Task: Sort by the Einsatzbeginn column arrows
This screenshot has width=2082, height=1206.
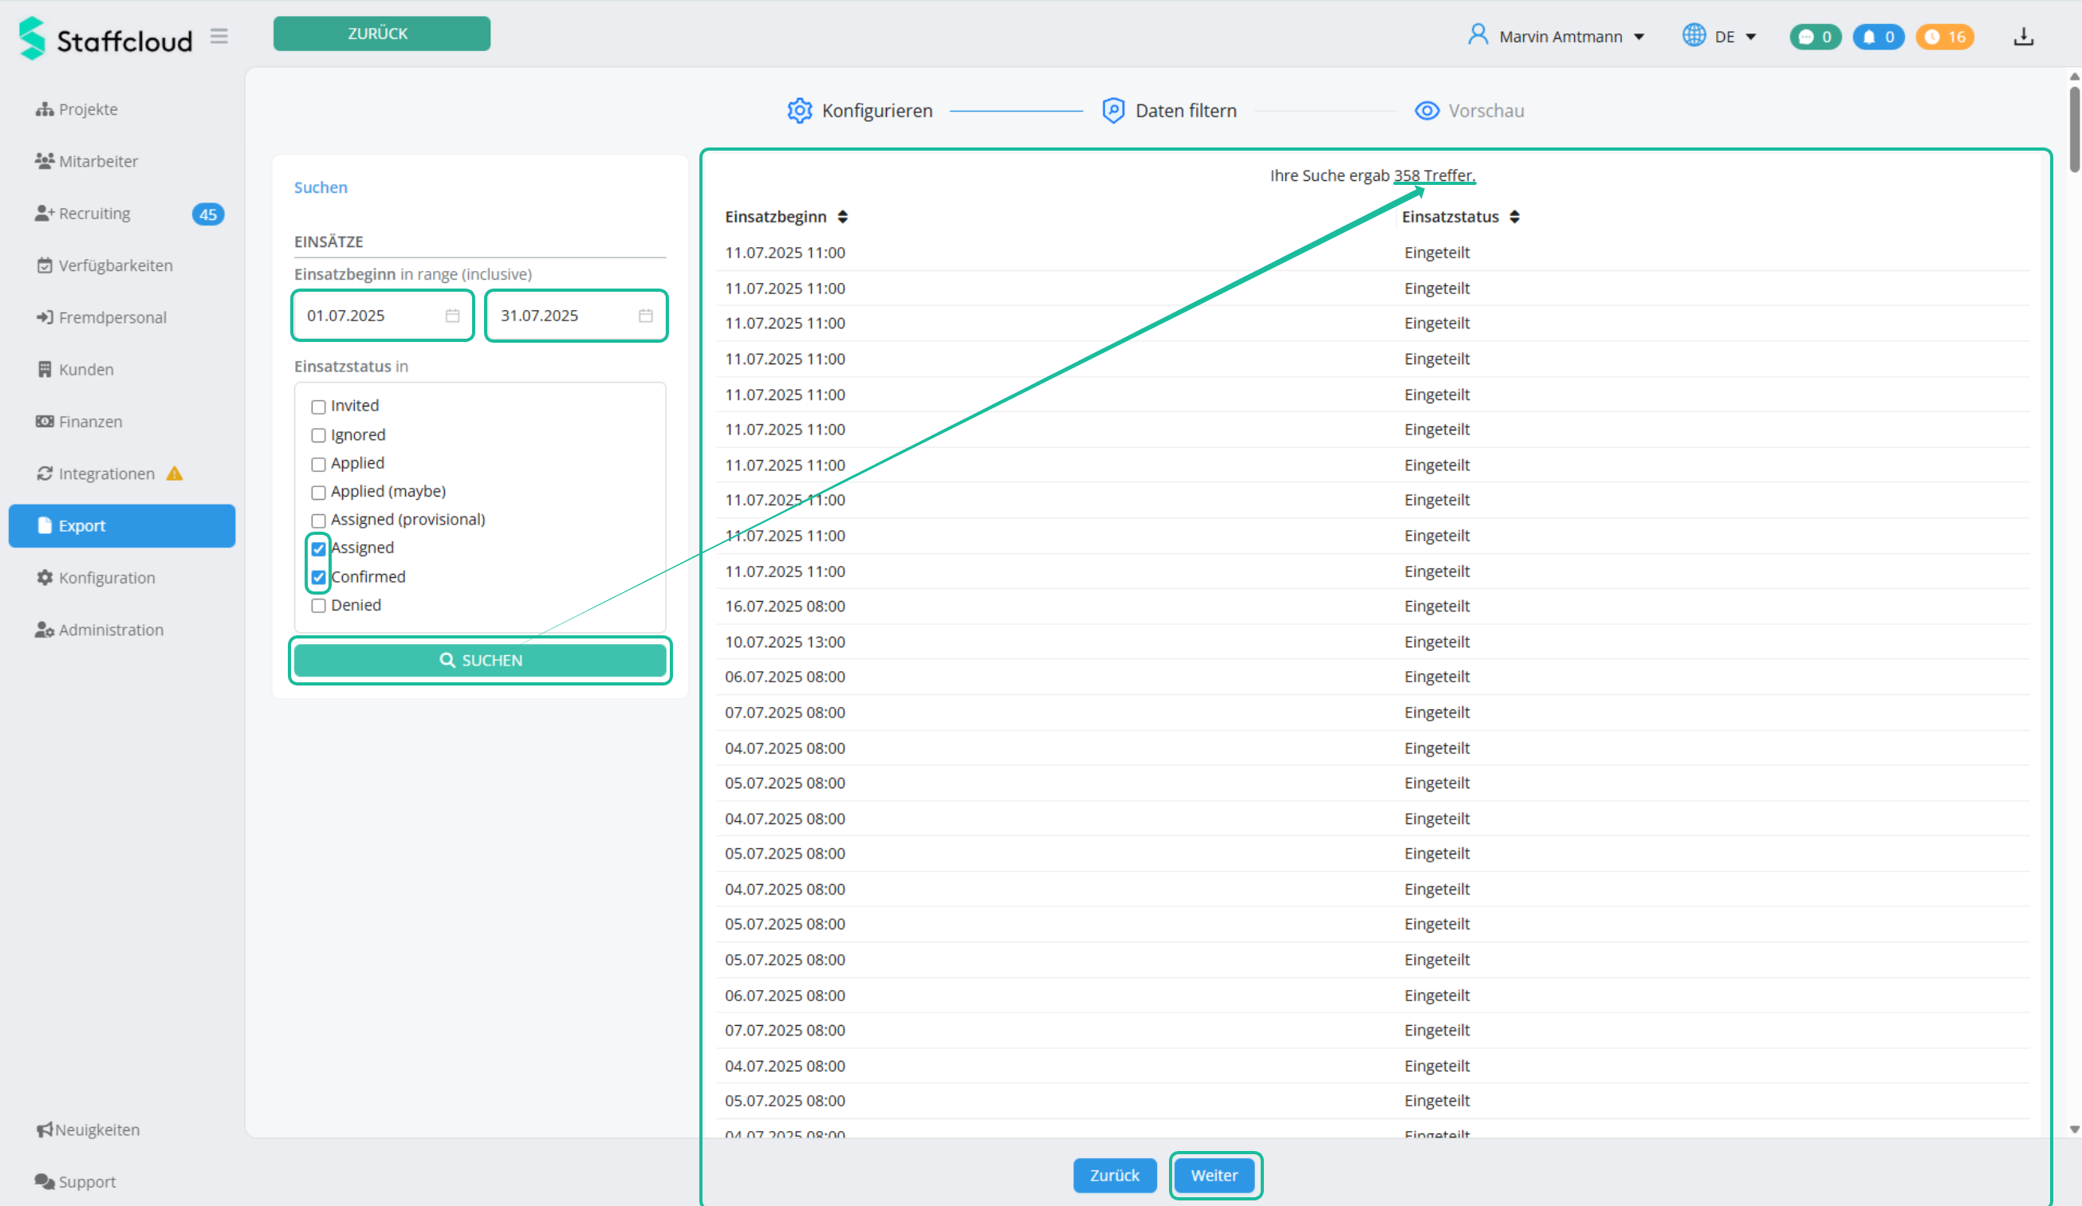Action: pyautogui.click(x=842, y=217)
